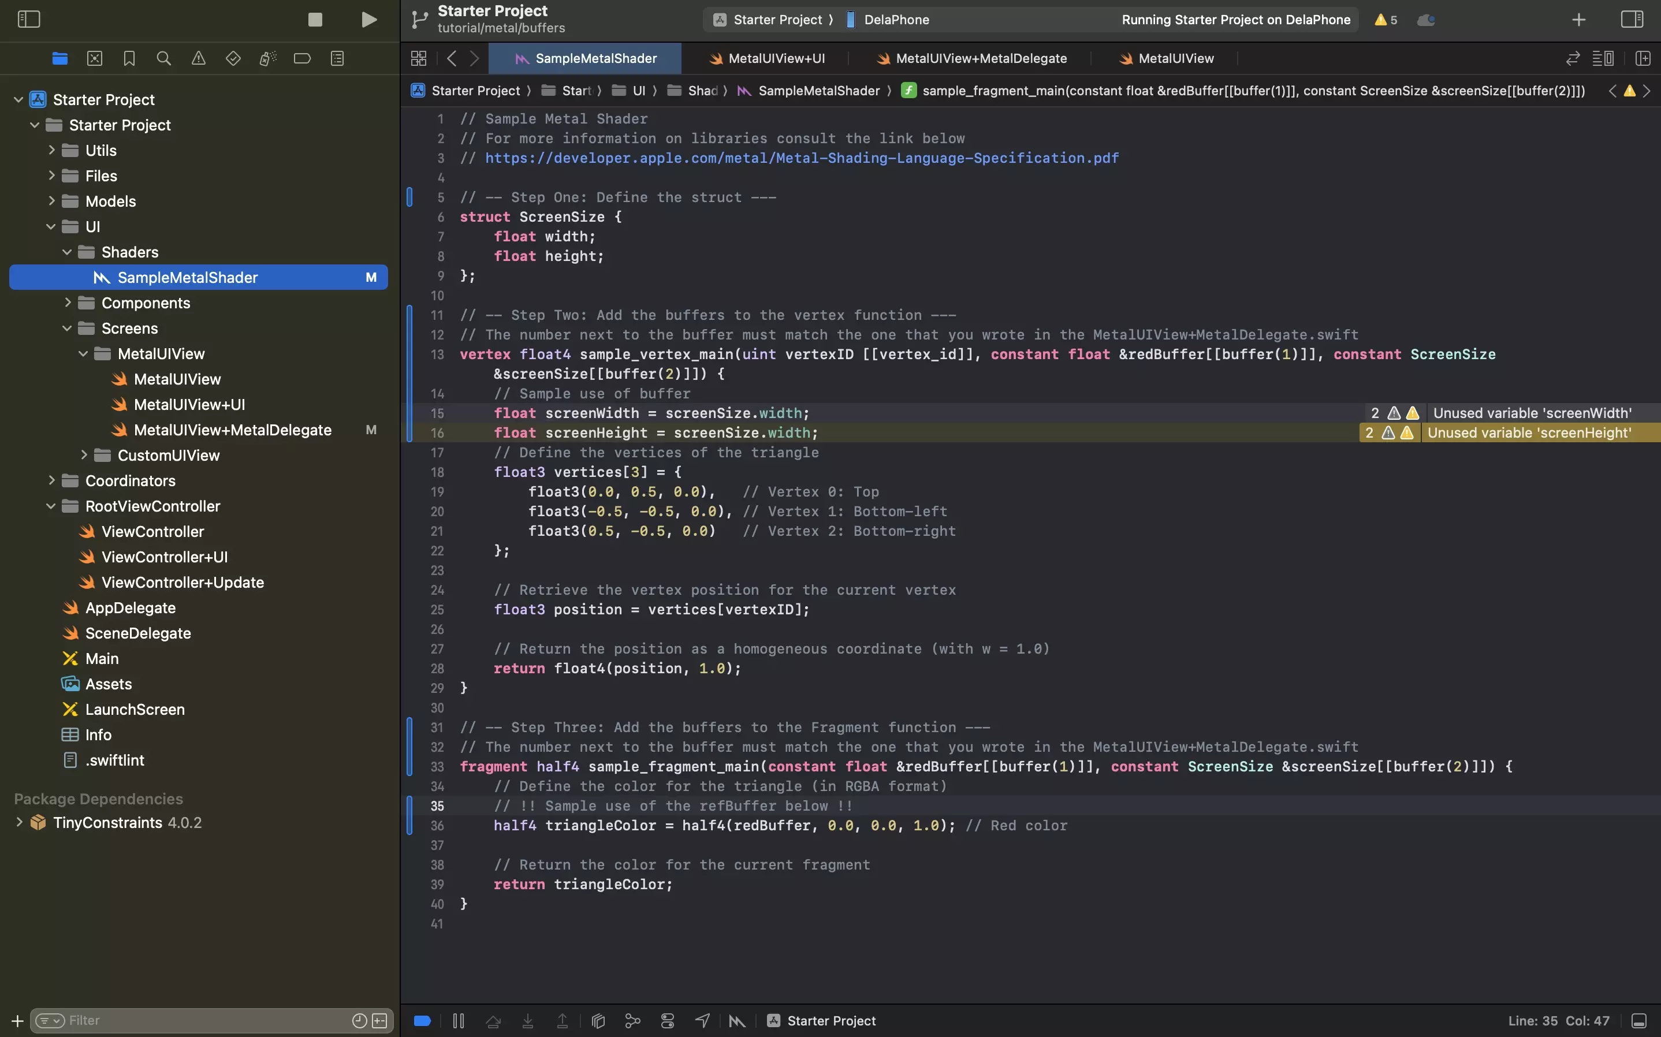1661x1037 pixels.
Task: Expand the Files folder
Action: (x=51, y=176)
